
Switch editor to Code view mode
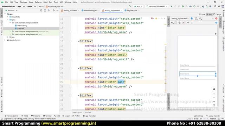[202, 14]
